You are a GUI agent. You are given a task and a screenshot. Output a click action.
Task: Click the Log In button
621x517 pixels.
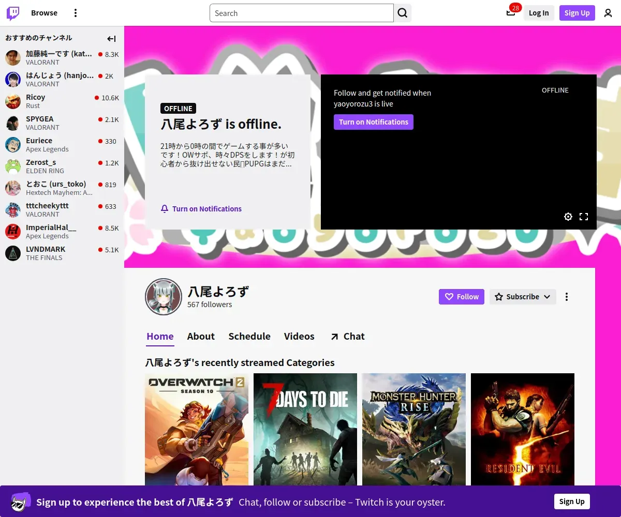click(539, 13)
